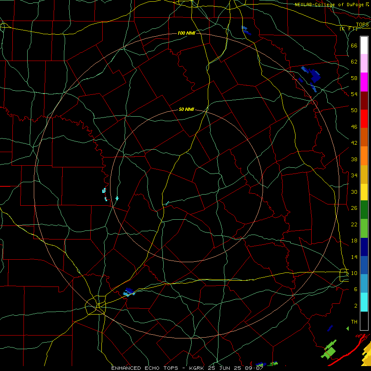371x371 pixels.
Task: Click the bright orange legend swatch
Action: pos(364,156)
